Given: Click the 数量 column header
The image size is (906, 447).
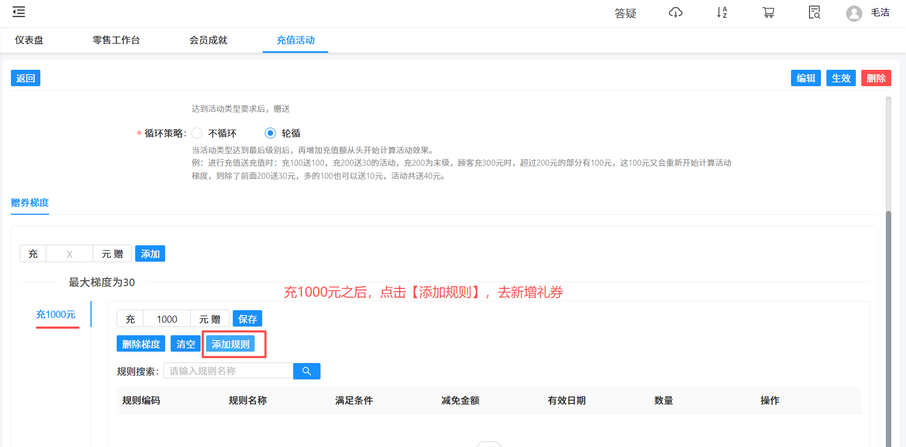Looking at the screenshot, I should pos(663,401).
